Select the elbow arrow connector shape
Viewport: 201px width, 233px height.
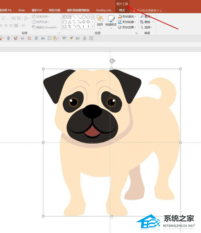pyautogui.click(x=79, y=22)
